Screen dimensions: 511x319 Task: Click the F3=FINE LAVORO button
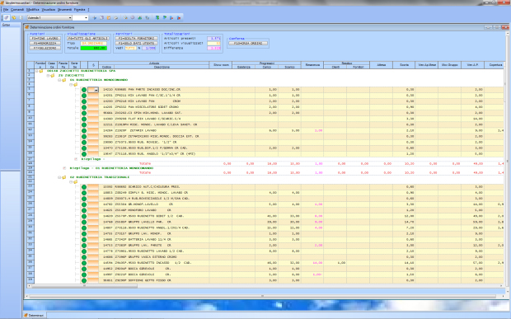(45, 39)
